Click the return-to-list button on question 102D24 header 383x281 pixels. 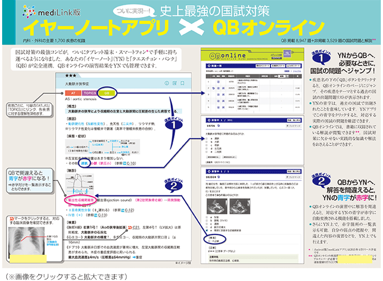point(294,171)
